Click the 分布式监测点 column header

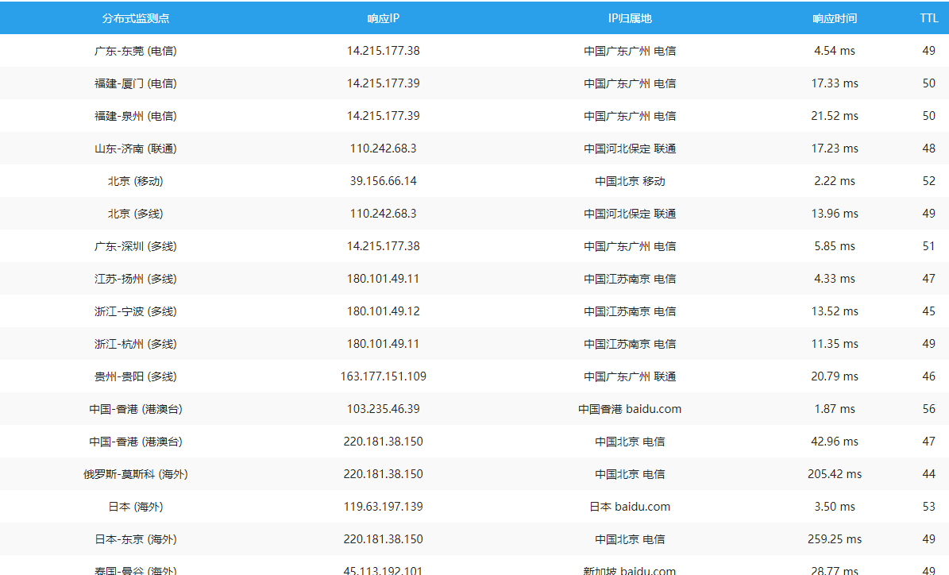(x=135, y=18)
